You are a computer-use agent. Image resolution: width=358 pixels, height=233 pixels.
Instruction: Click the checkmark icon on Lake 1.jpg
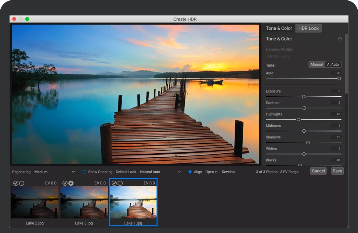pos(114,183)
